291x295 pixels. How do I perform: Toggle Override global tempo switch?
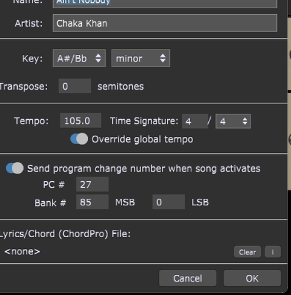click(79, 139)
